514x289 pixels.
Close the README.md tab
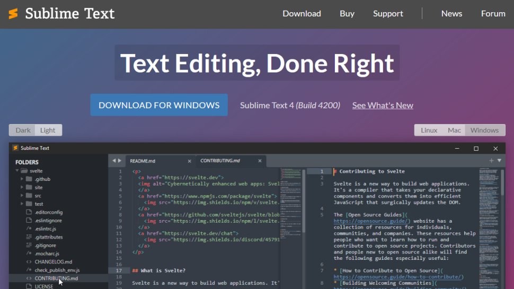pyautogui.click(x=189, y=161)
